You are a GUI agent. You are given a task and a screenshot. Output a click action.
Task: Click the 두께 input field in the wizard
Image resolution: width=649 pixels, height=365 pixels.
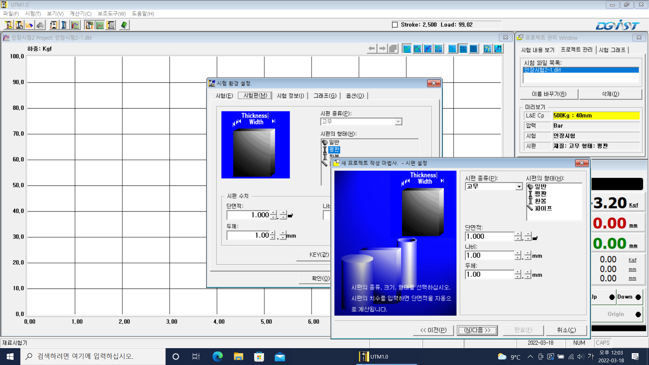click(489, 274)
